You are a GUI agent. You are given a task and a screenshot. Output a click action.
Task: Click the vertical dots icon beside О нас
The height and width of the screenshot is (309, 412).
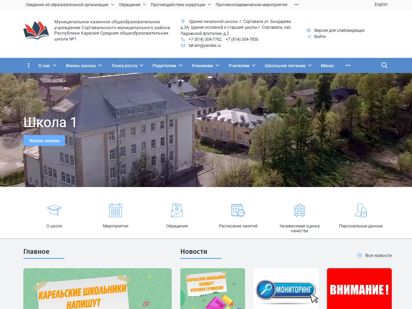point(28,65)
